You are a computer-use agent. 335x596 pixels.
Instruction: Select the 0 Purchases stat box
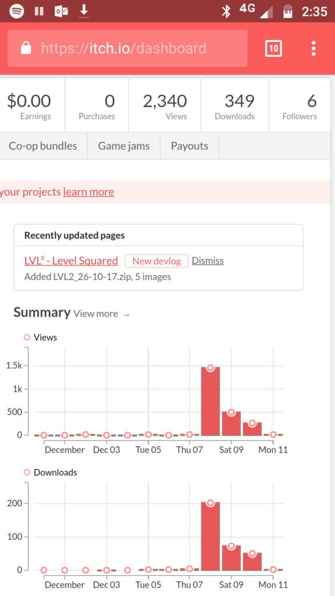click(x=97, y=105)
